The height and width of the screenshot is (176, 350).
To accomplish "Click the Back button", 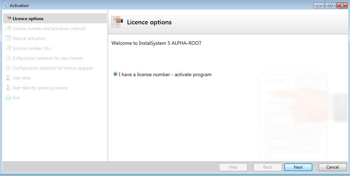I will coord(267,167).
